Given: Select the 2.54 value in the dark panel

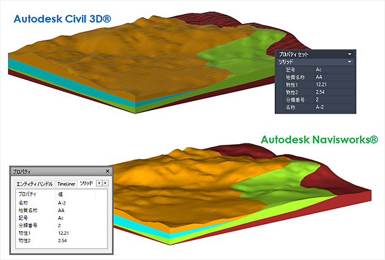Looking at the screenshot, I should click(320, 92).
